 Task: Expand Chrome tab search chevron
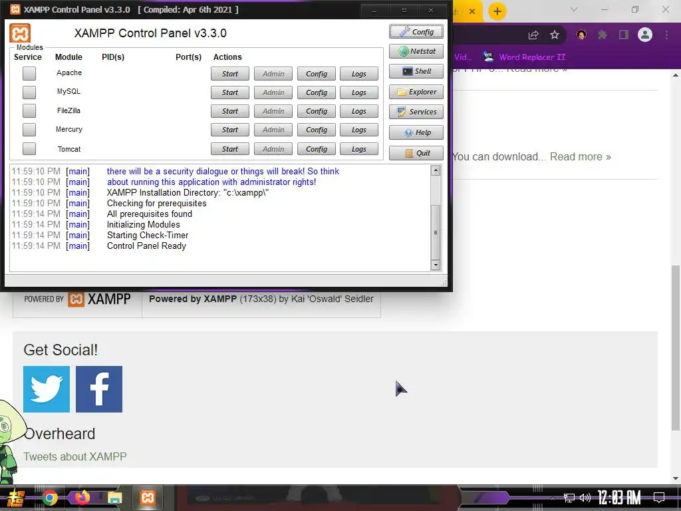(574, 9)
